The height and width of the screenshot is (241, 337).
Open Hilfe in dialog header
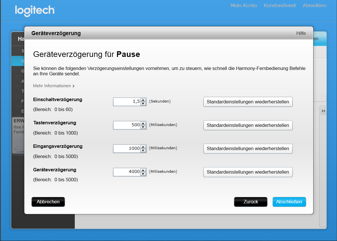301,33
